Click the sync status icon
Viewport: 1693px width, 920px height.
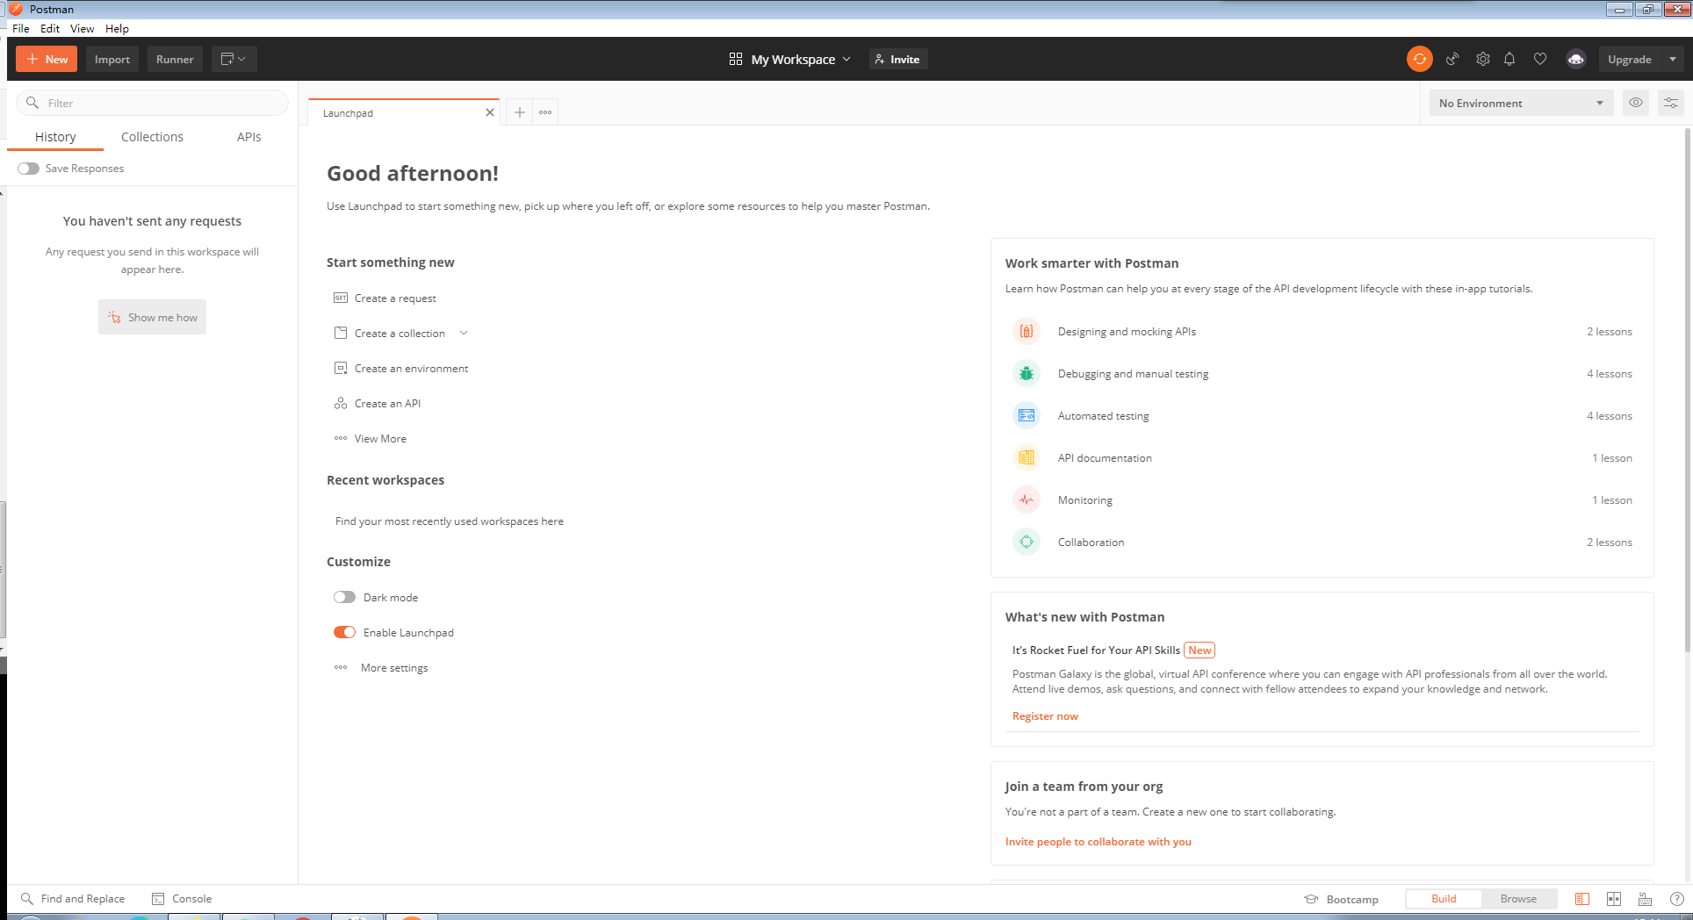point(1419,59)
